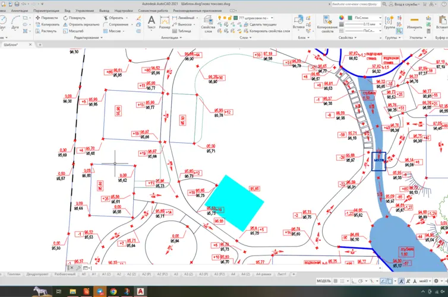The height and width of the screenshot is (297, 448).
Task: Select the Перенести (Move) tool
Action: coord(46,18)
